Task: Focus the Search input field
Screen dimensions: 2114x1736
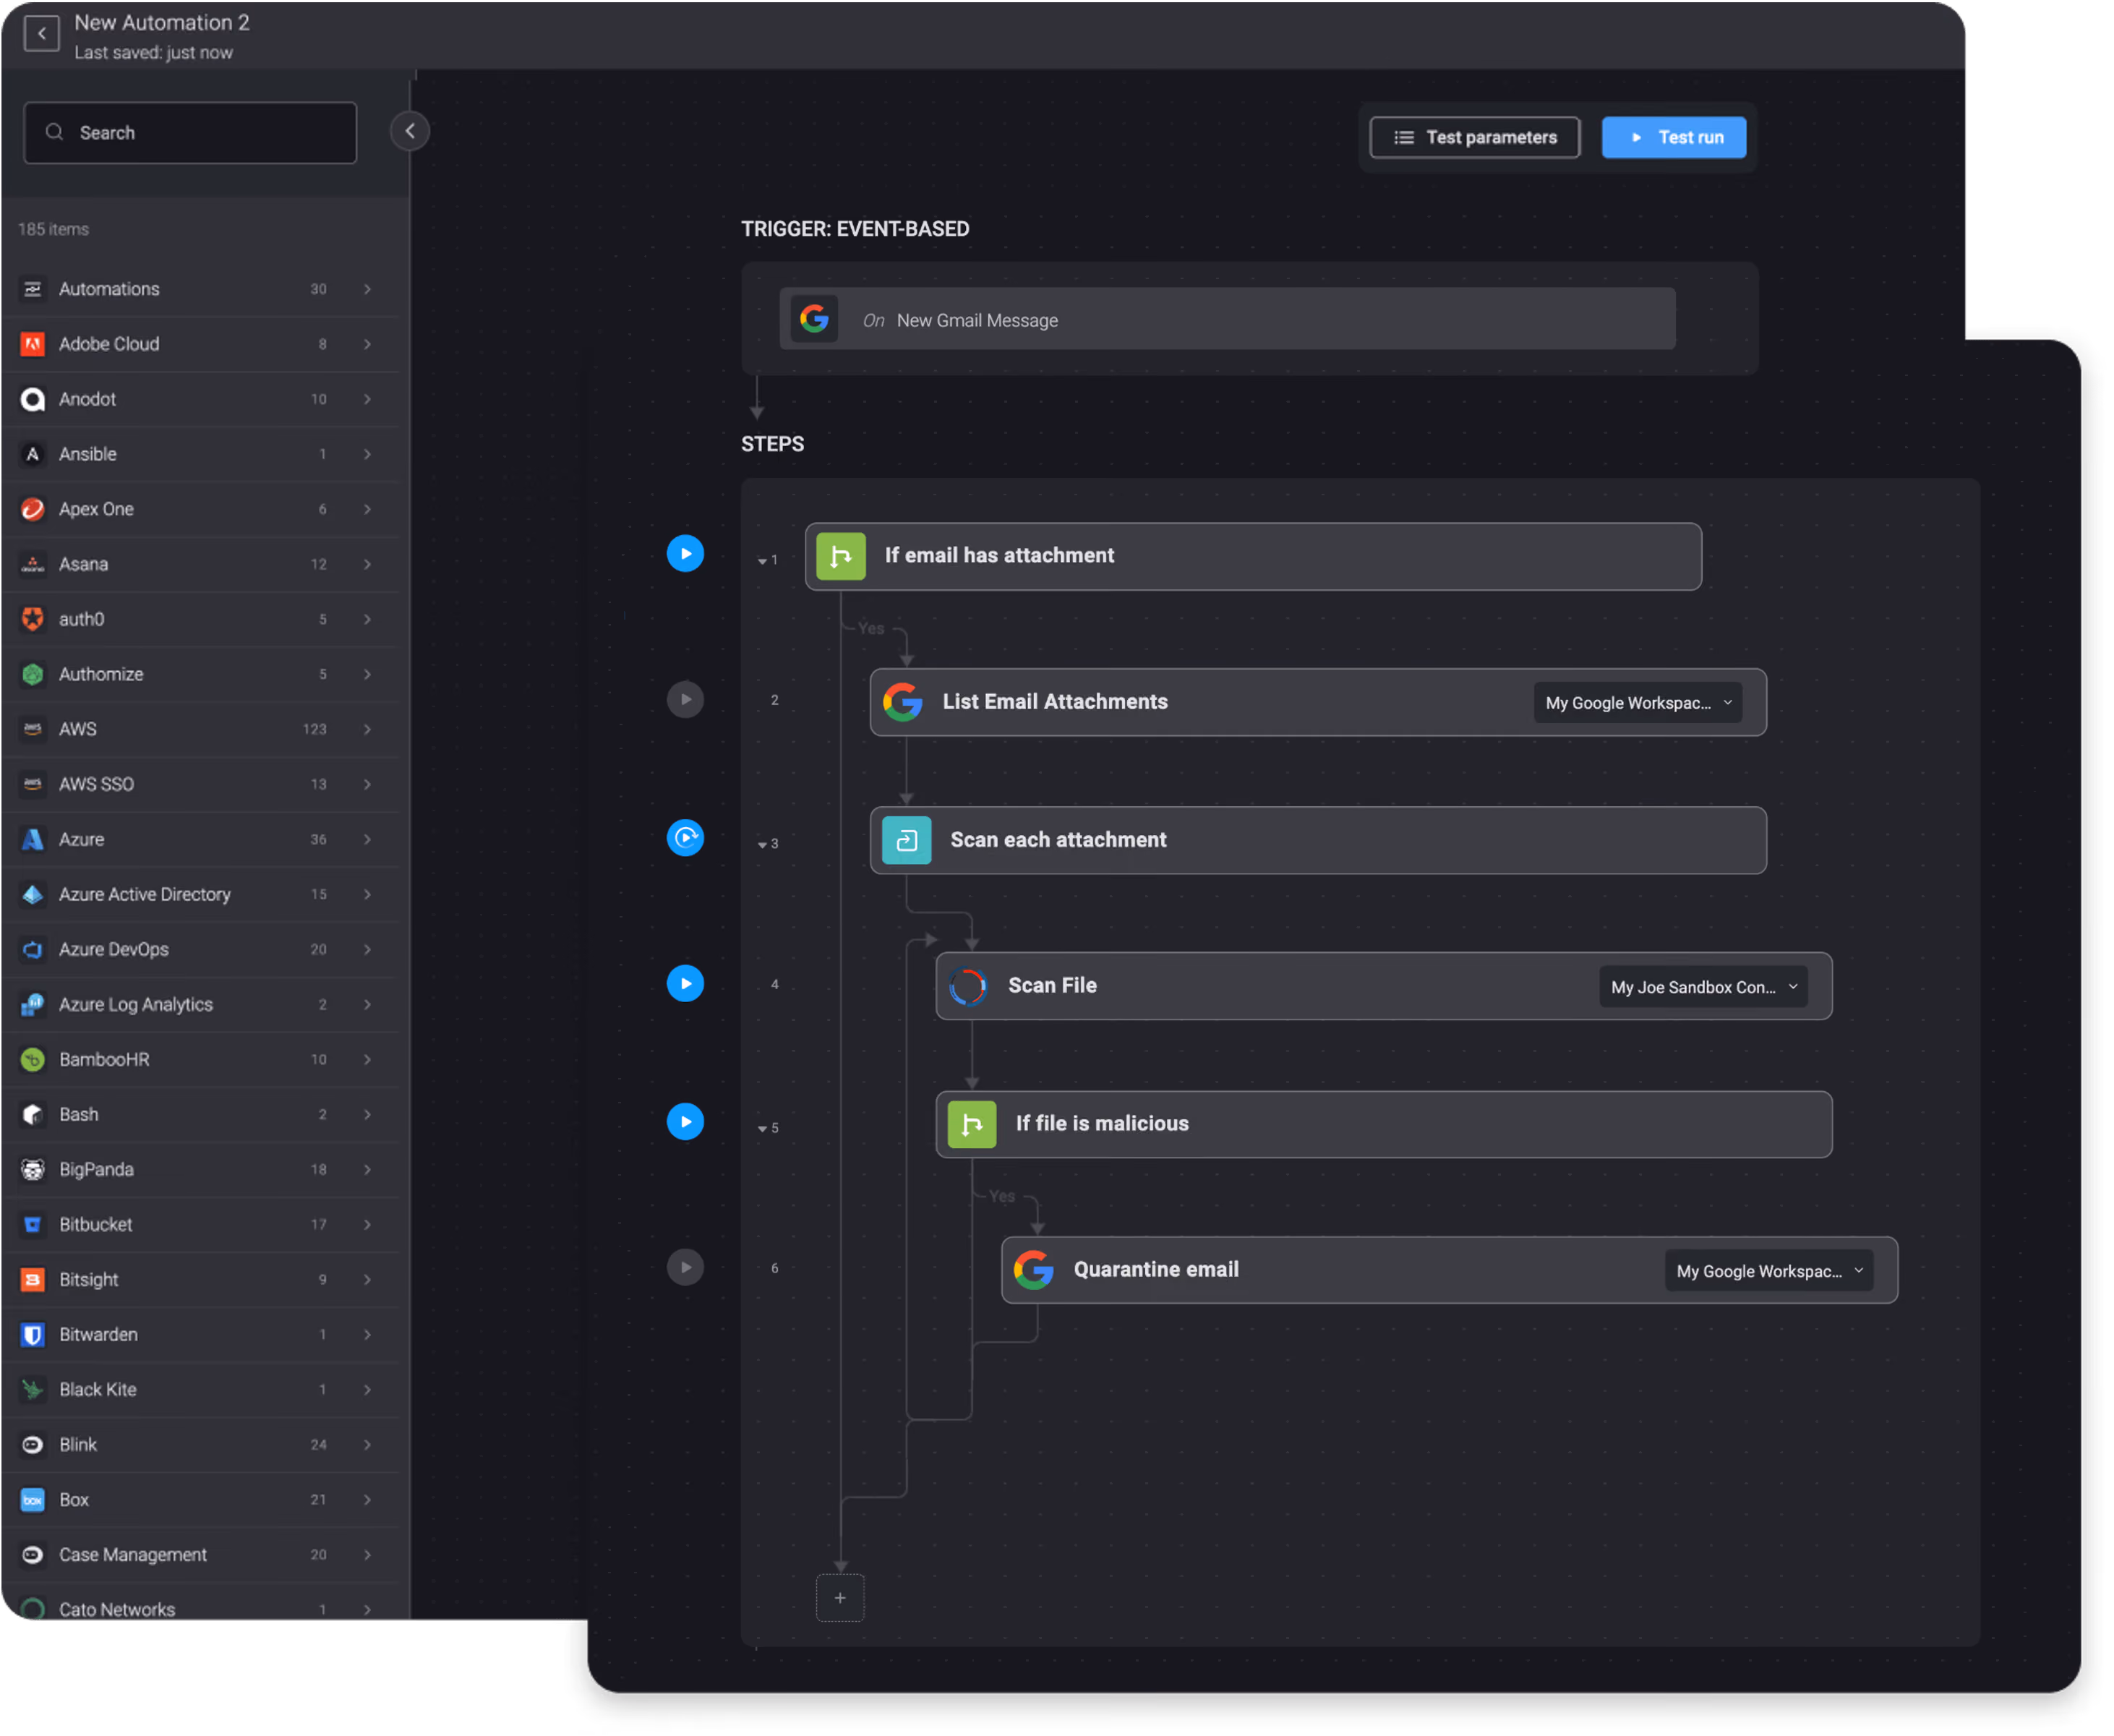Action: coord(190,133)
